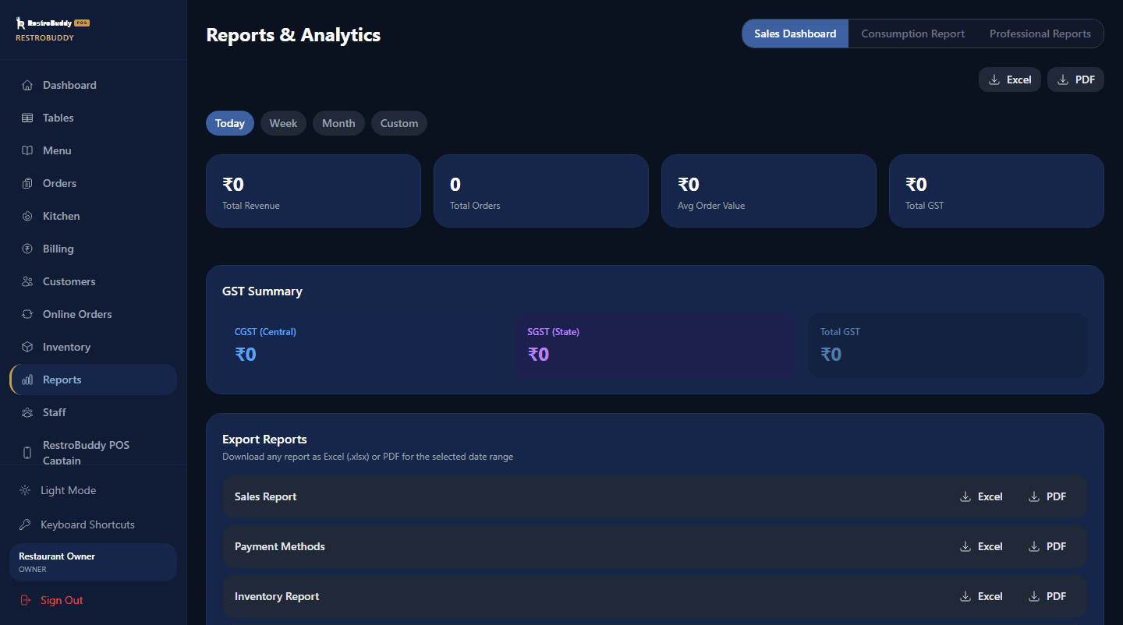Click Payment Methods Excel download icon
The image size is (1123, 625).
pos(965,546)
